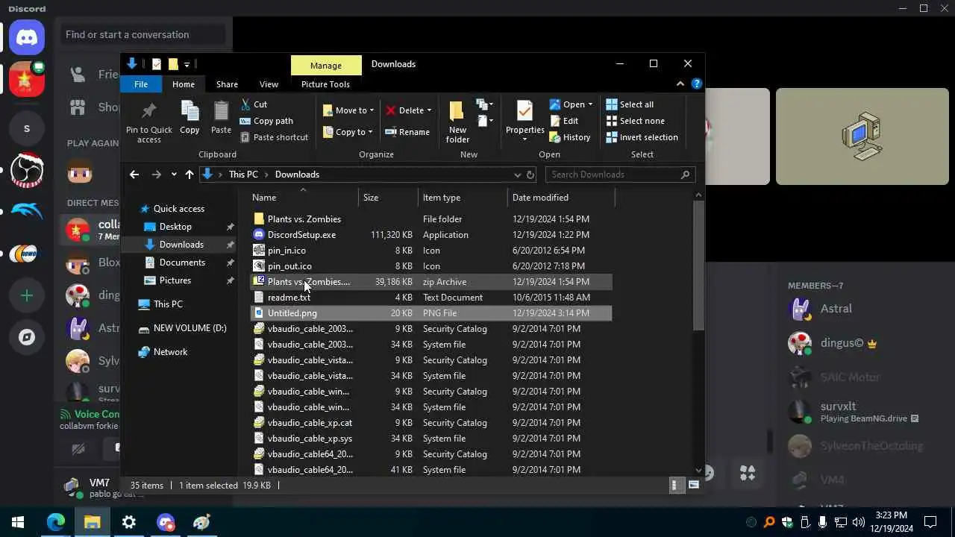Select readme.txt file
The height and width of the screenshot is (537, 955).
[x=431, y=298]
